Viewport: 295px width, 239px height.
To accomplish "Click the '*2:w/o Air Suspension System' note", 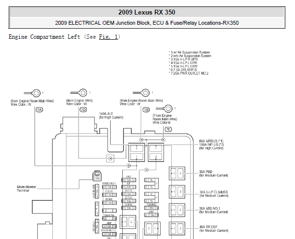I will 190,56.
